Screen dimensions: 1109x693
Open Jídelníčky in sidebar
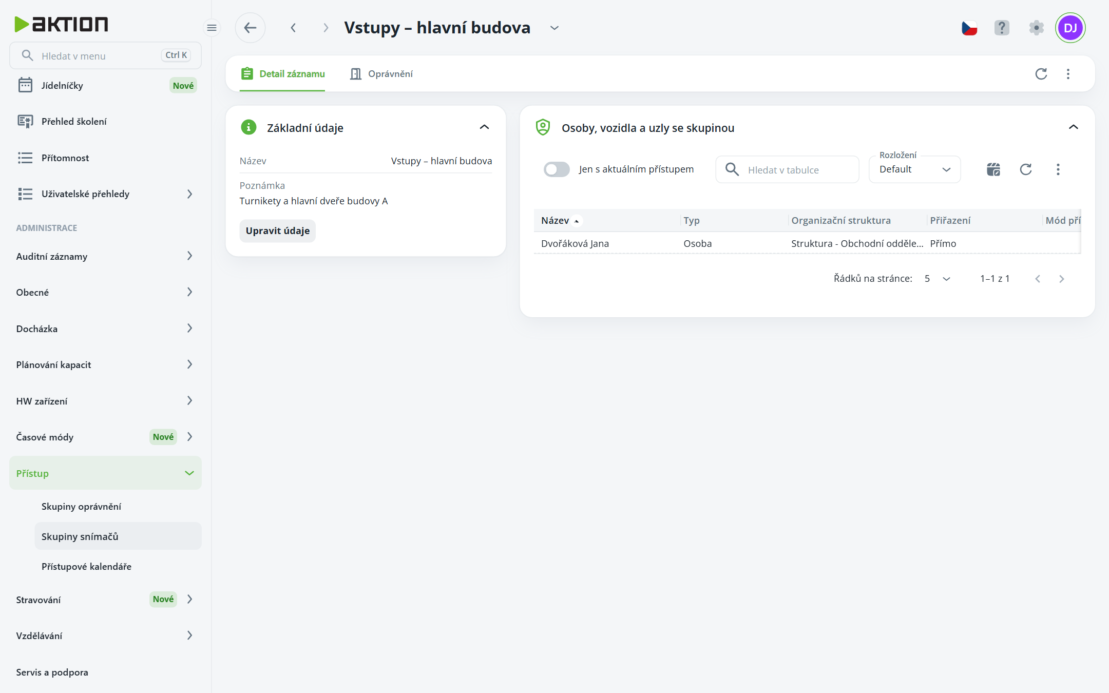point(105,86)
